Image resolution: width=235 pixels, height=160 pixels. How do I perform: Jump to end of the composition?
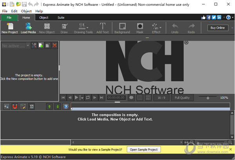pos(101,98)
